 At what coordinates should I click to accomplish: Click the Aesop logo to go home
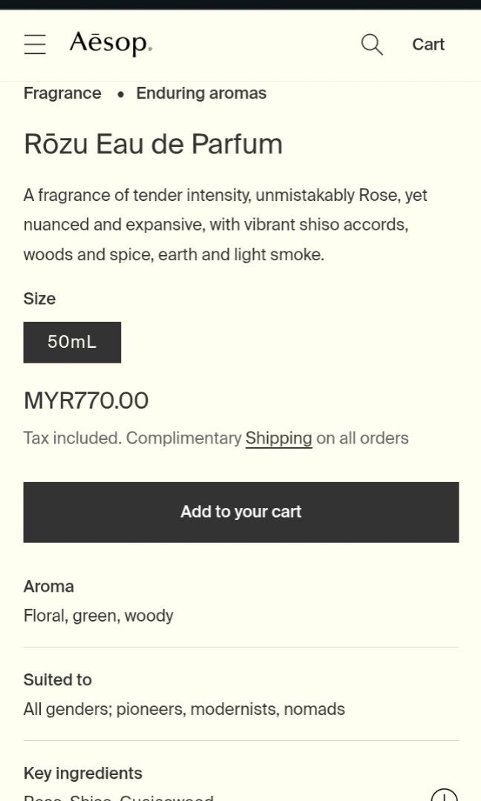tap(111, 44)
